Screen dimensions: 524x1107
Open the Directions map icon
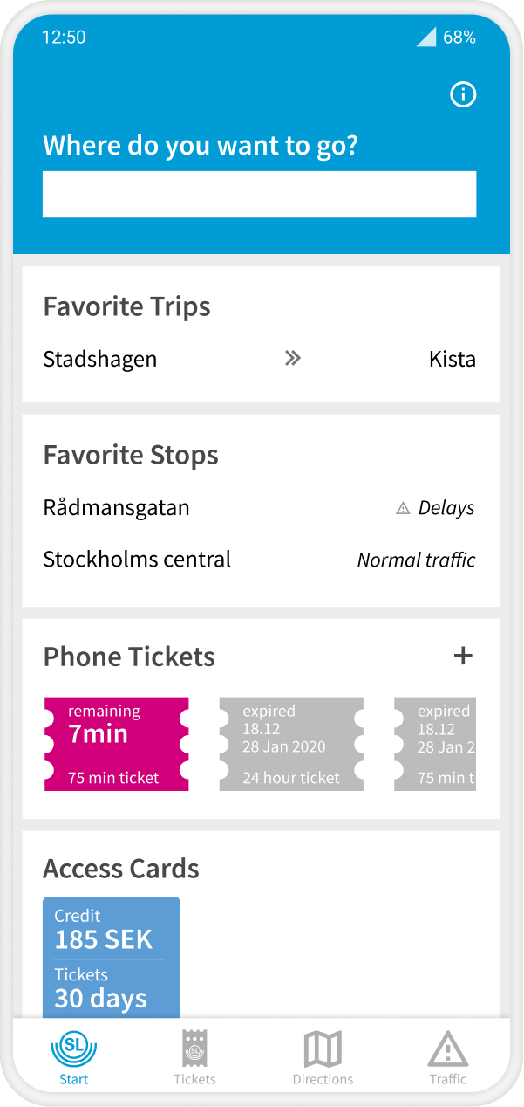point(323,1049)
